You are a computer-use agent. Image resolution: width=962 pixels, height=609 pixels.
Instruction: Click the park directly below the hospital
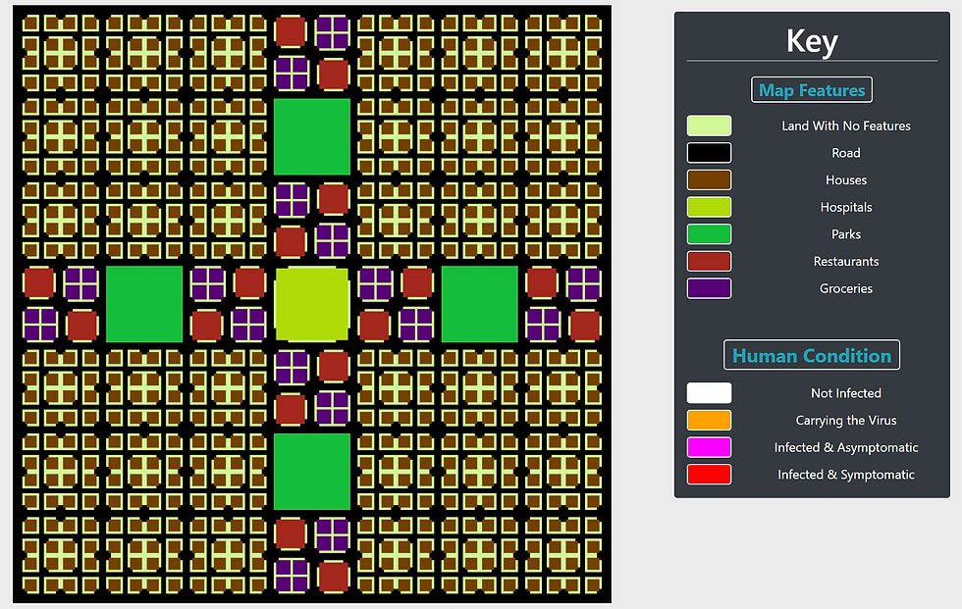pyautogui.click(x=312, y=472)
